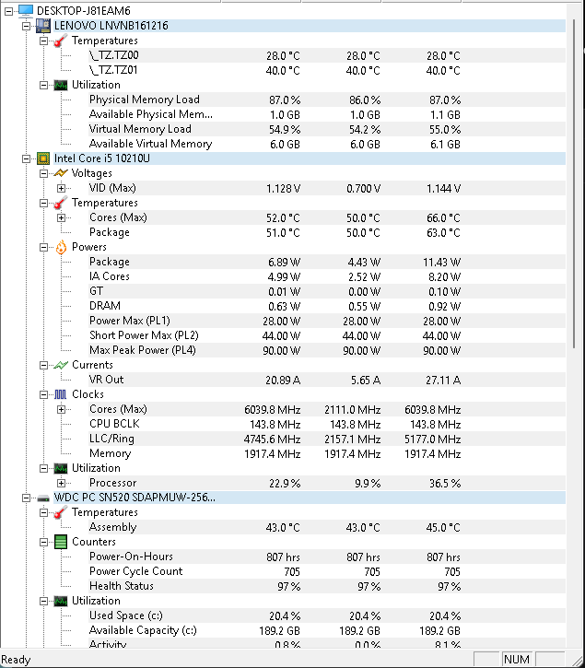Select the Power Max (PL1) row
The width and height of the screenshot is (585, 668).
tap(326, 321)
